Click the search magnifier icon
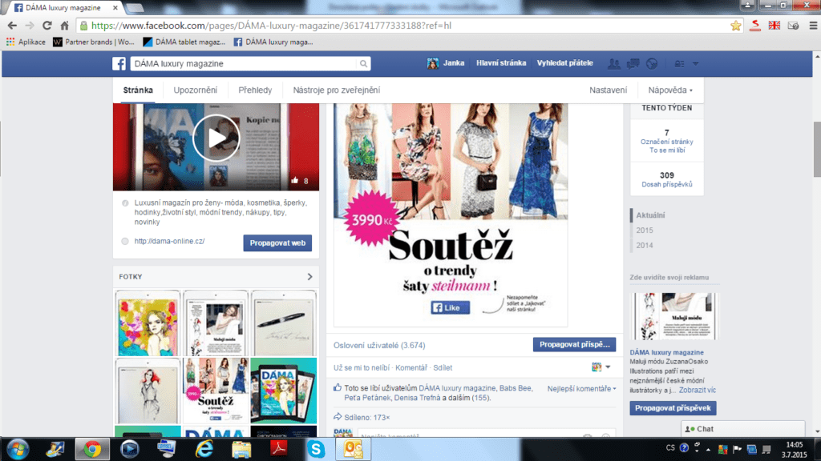The width and height of the screenshot is (821, 461). coord(363,64)
